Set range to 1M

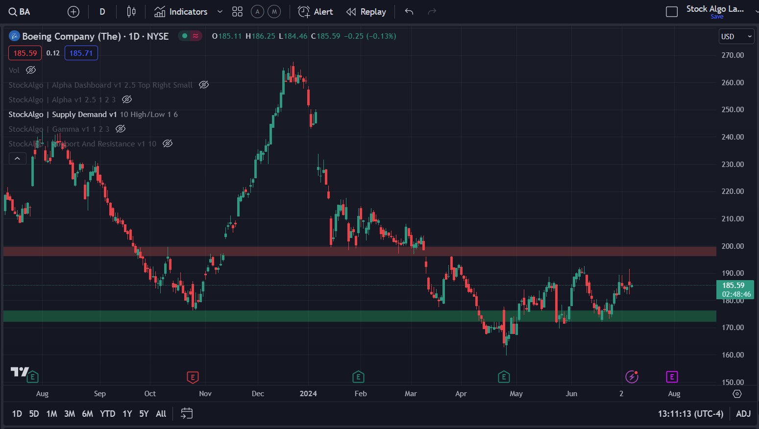[51, 414]
